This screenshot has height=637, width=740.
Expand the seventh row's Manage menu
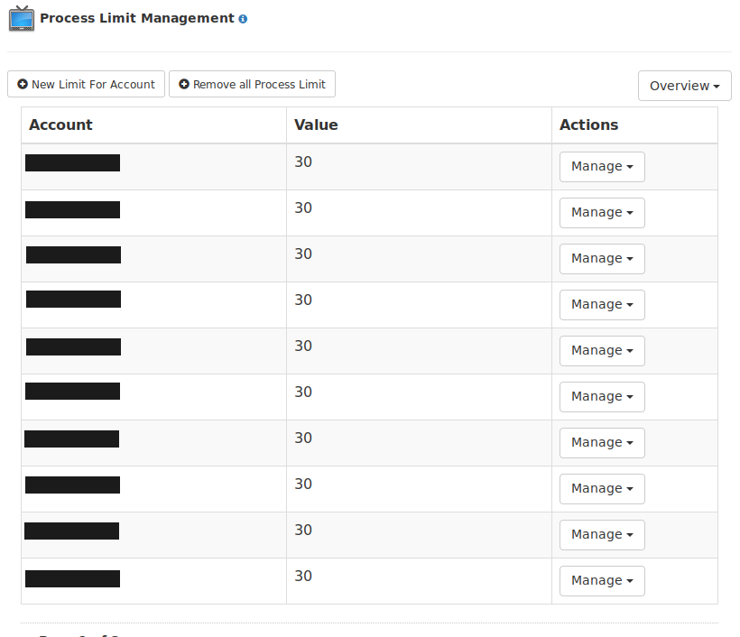tap(602, 443)
